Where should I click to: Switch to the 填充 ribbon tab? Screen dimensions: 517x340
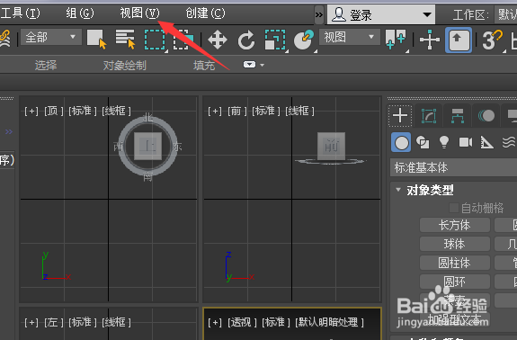coord(204,66)
